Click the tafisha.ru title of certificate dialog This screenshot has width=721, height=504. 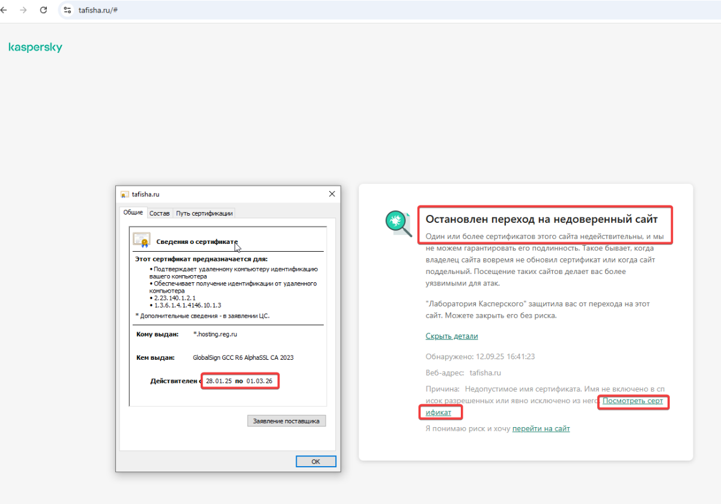coord(145,195)
